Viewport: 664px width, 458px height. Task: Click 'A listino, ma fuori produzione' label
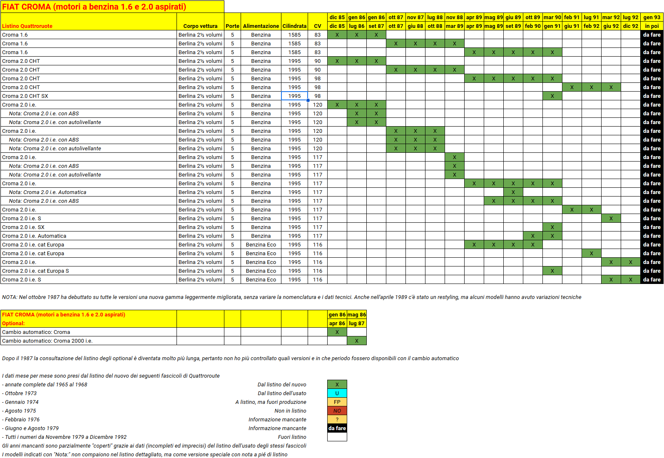tap(271, 402)
